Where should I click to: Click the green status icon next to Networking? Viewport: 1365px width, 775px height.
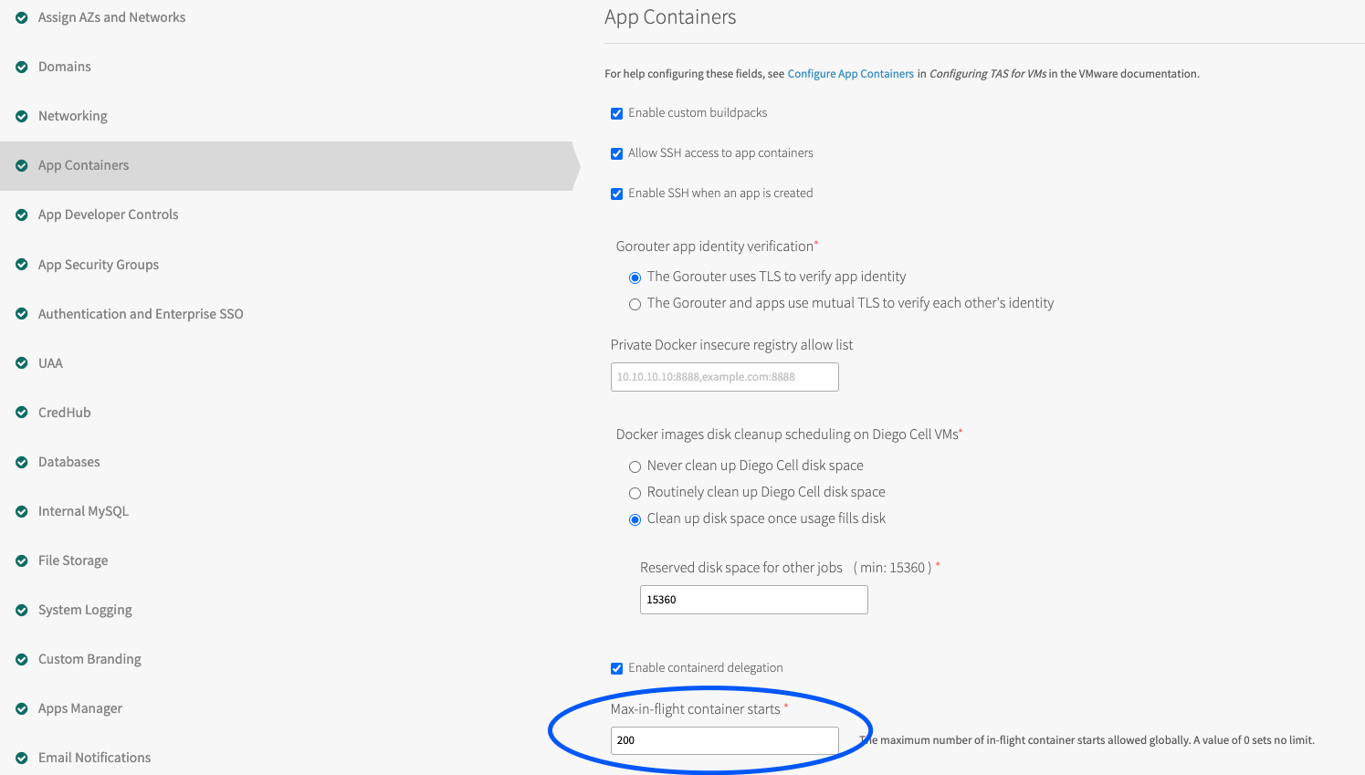[22, 117]
